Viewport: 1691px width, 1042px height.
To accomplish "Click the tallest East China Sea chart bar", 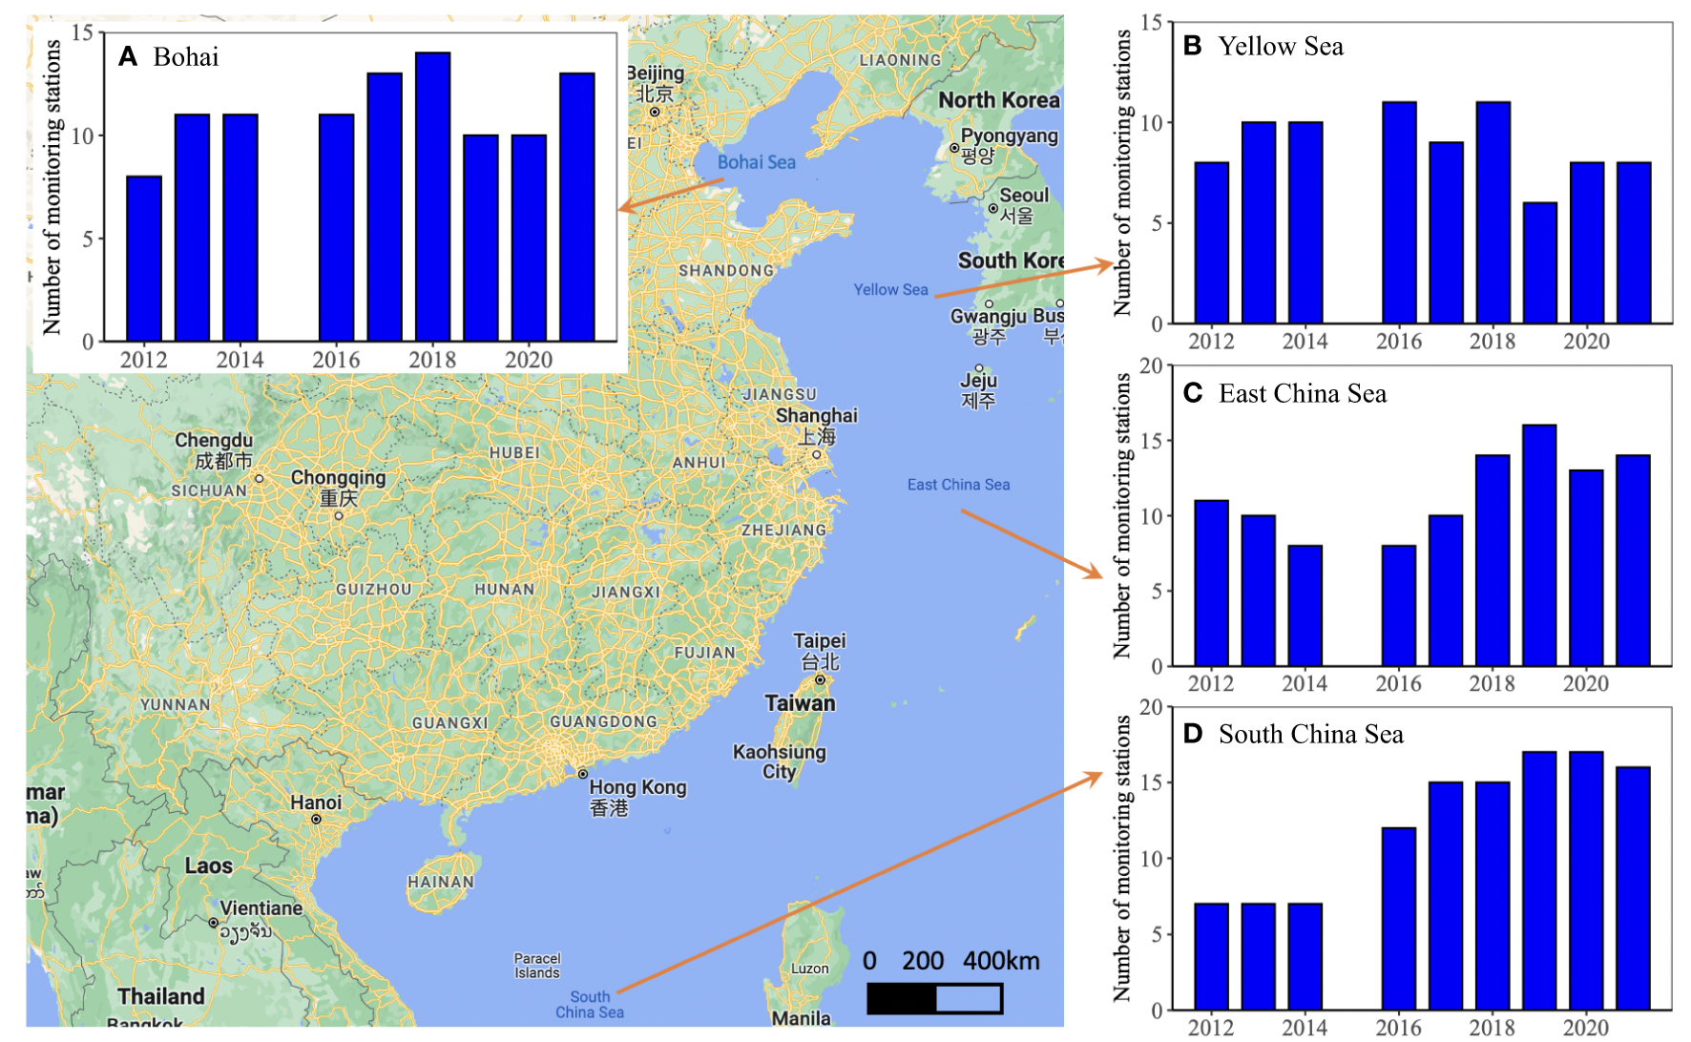I will [x=1538, y=545].
